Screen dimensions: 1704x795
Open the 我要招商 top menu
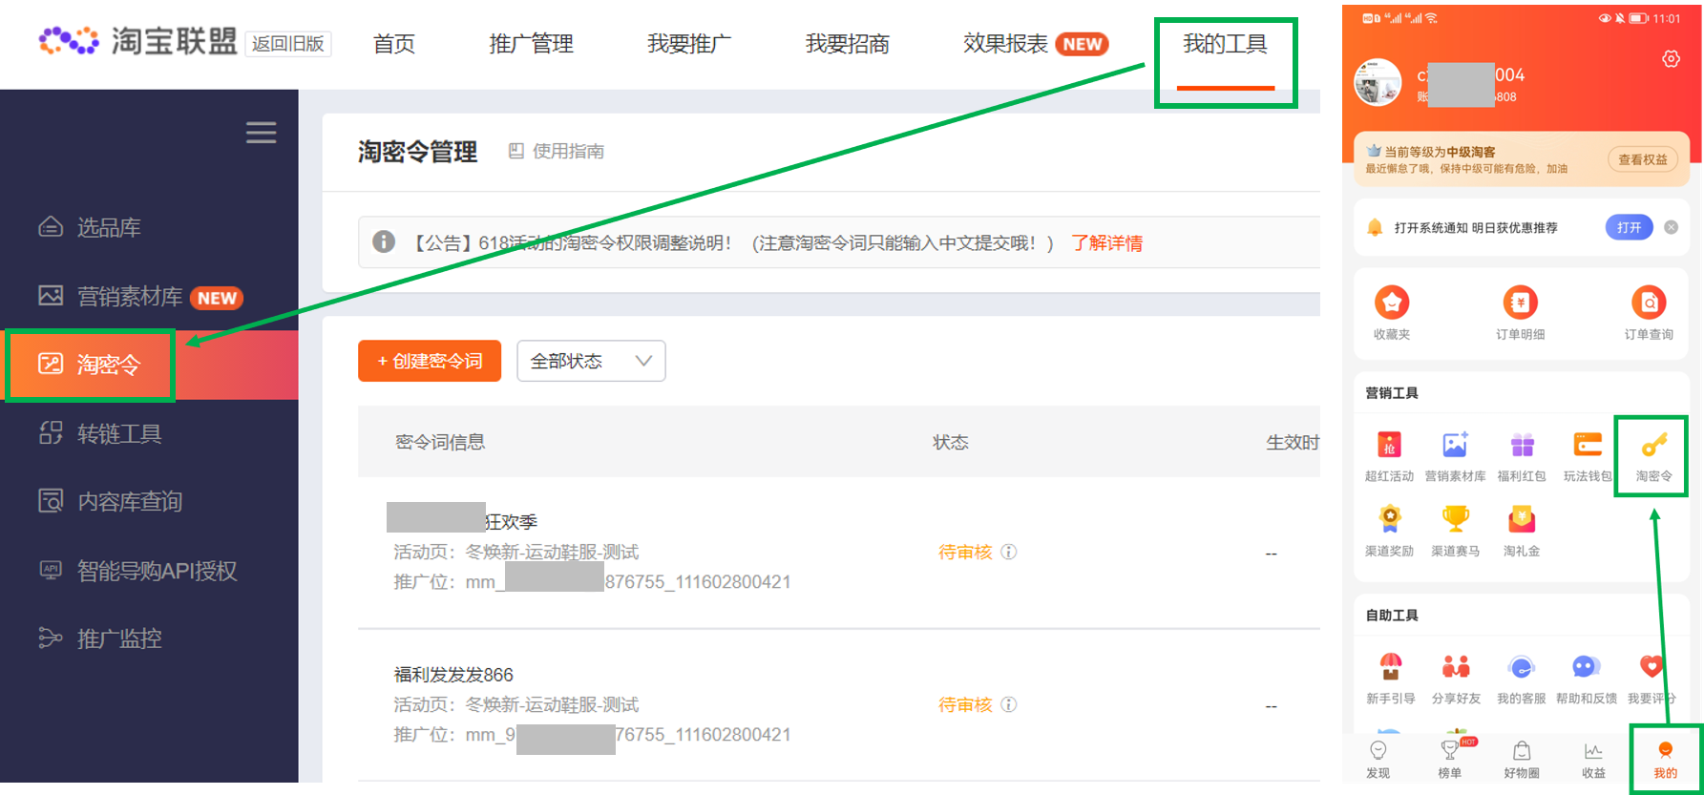point(848,44)
